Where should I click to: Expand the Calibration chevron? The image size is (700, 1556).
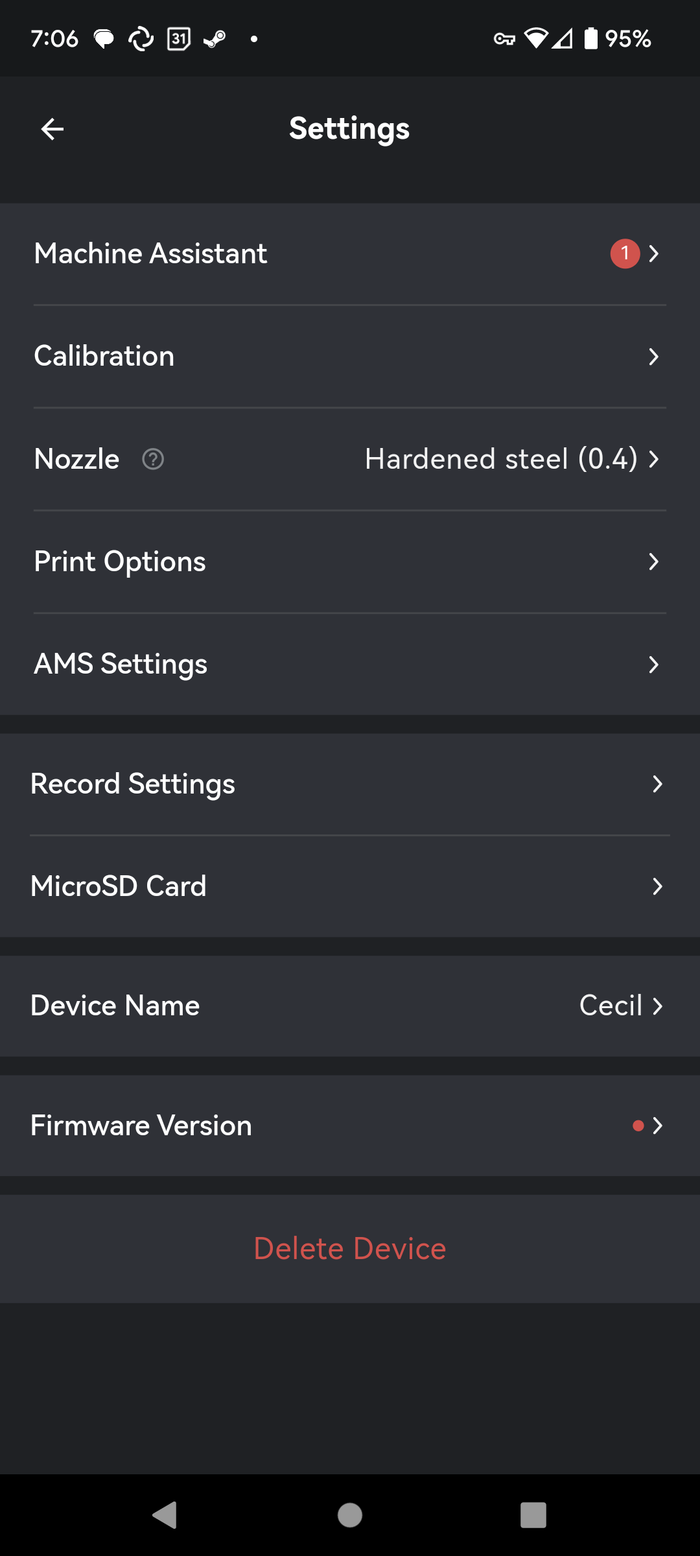pyautogui.click(x=653, y=357)
